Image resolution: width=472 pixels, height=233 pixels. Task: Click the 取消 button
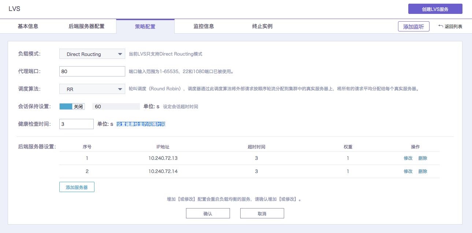point(262,213)
